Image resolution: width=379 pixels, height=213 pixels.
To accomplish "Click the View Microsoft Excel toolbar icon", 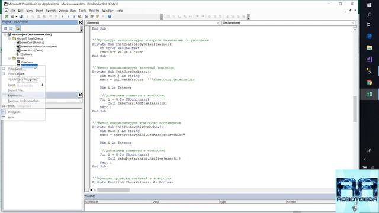I will (x=7, y=17).
